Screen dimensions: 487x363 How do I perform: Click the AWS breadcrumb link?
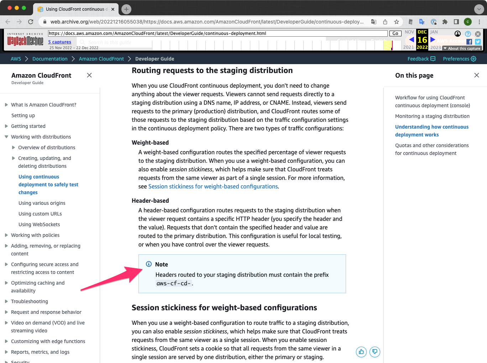point(16,59)
